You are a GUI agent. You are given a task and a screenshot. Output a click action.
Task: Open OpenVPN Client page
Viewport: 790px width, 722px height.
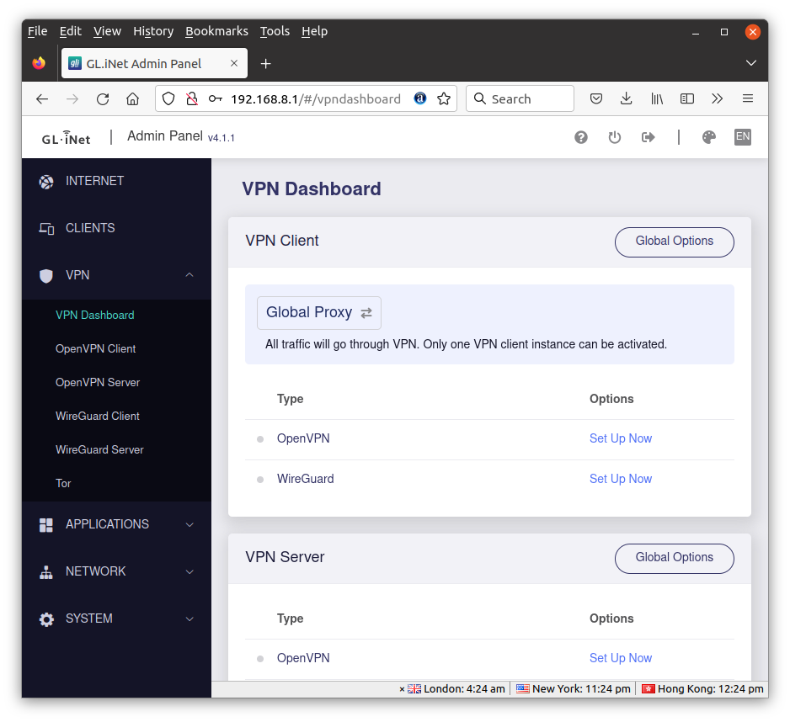95,349
